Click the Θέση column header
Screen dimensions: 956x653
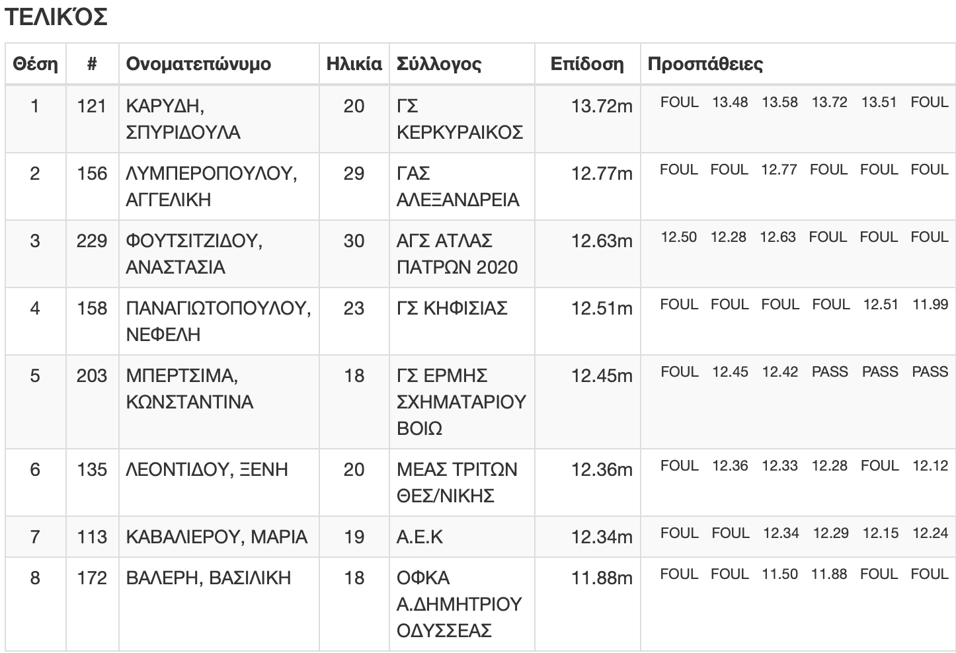pos(35,64)
